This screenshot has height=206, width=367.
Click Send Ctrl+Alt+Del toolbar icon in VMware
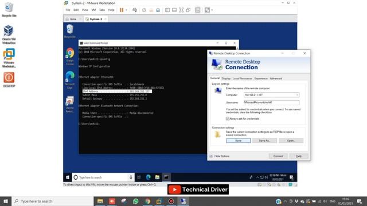click(135, 10)
